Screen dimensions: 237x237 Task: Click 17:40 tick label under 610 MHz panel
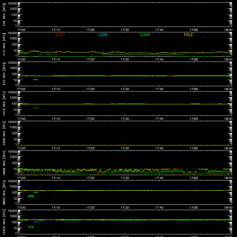pyautogui.click(x=159, y=89)
